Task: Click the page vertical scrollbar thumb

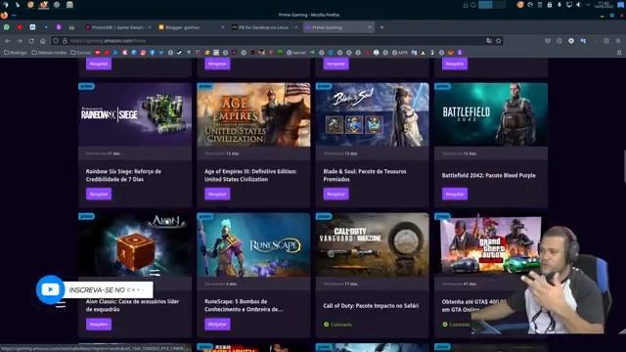Action: click(624, 165)
